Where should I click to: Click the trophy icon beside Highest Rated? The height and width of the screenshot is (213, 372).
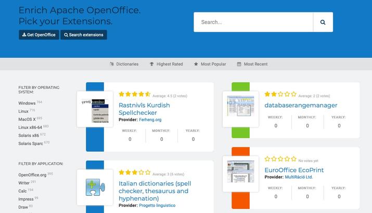[151, 64]
